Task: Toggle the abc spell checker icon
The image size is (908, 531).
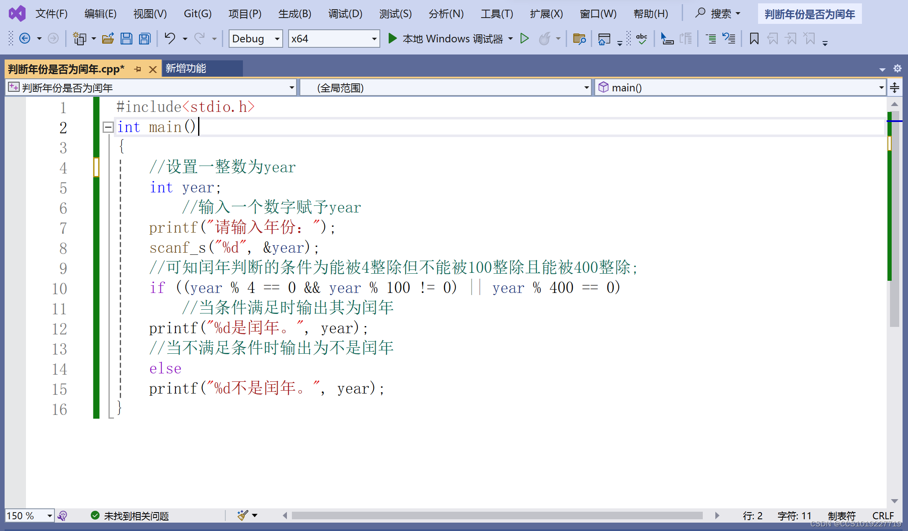Action: tap(641, 39)
